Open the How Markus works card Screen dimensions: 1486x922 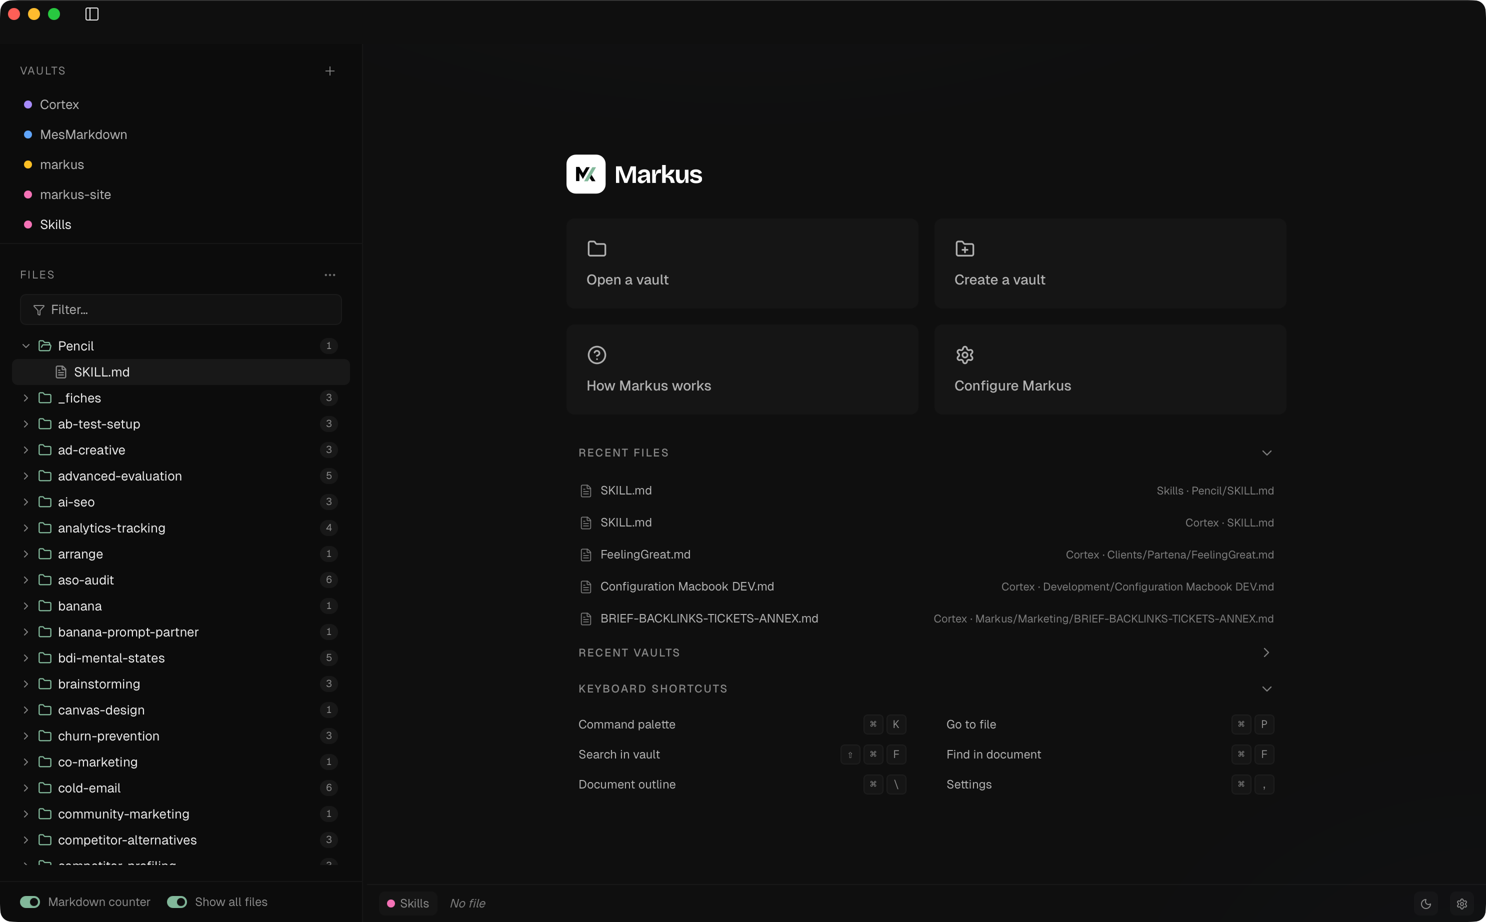742,369
